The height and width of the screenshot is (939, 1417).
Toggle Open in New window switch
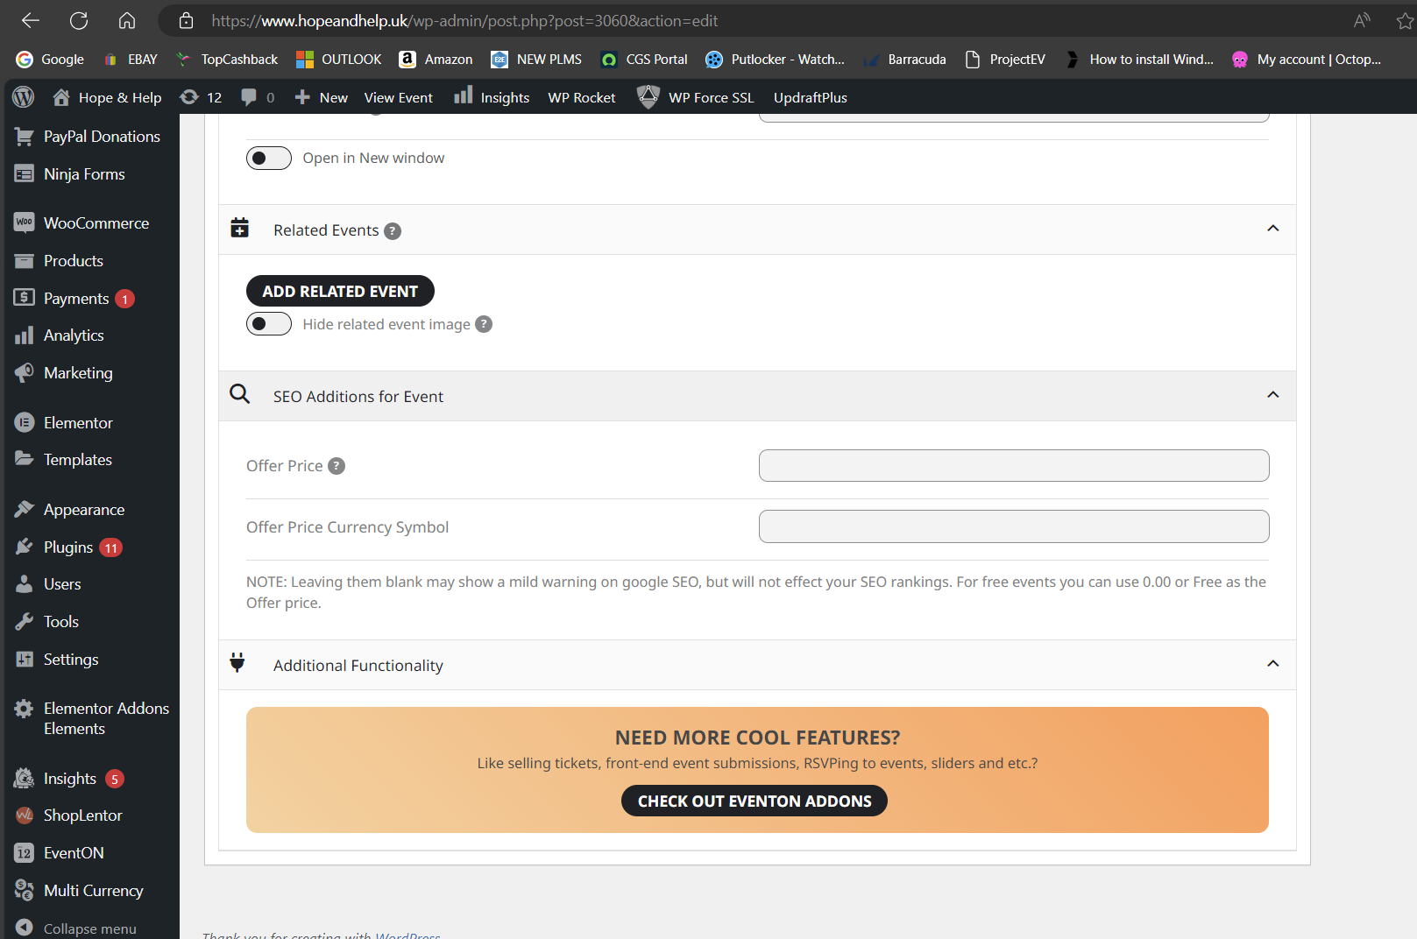tap(269, 158)
